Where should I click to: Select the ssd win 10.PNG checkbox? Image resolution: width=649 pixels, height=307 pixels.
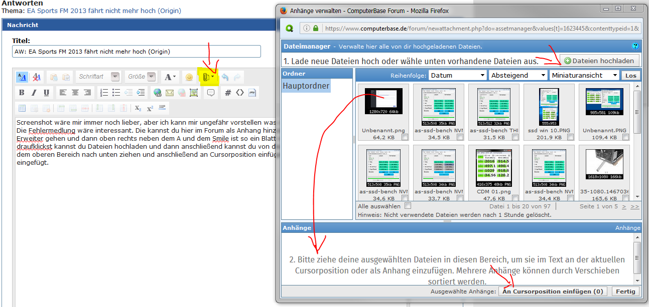(x=570, y=137)
